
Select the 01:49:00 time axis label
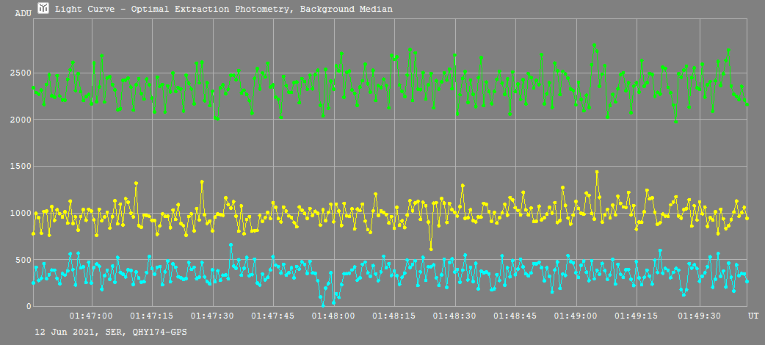576,316
